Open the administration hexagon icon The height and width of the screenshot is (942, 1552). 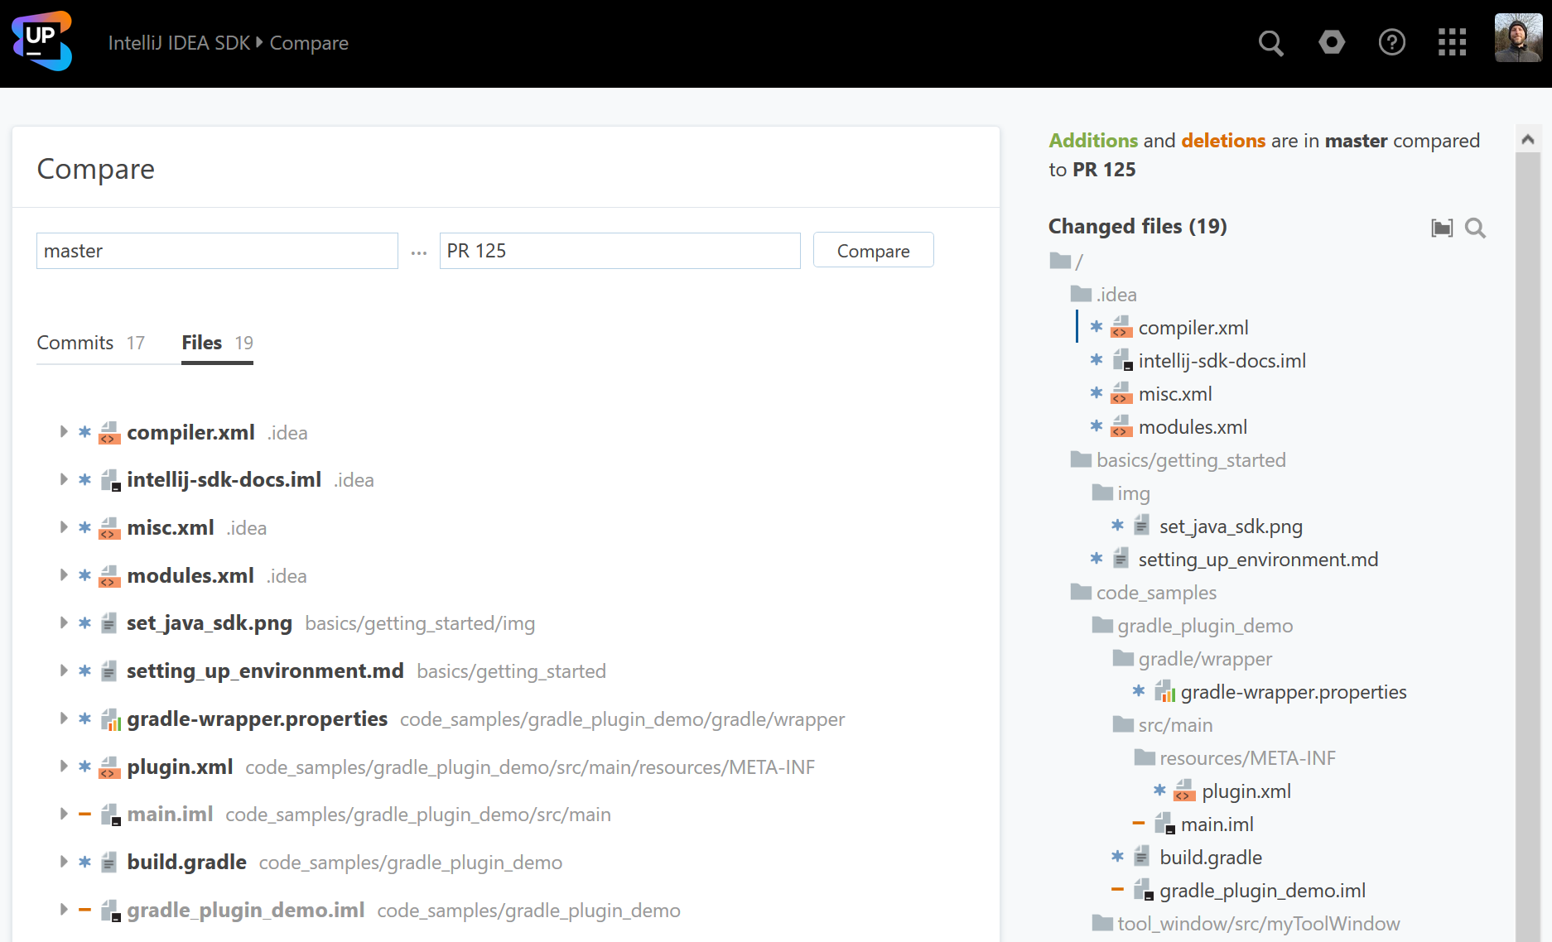pos(1332,42)
